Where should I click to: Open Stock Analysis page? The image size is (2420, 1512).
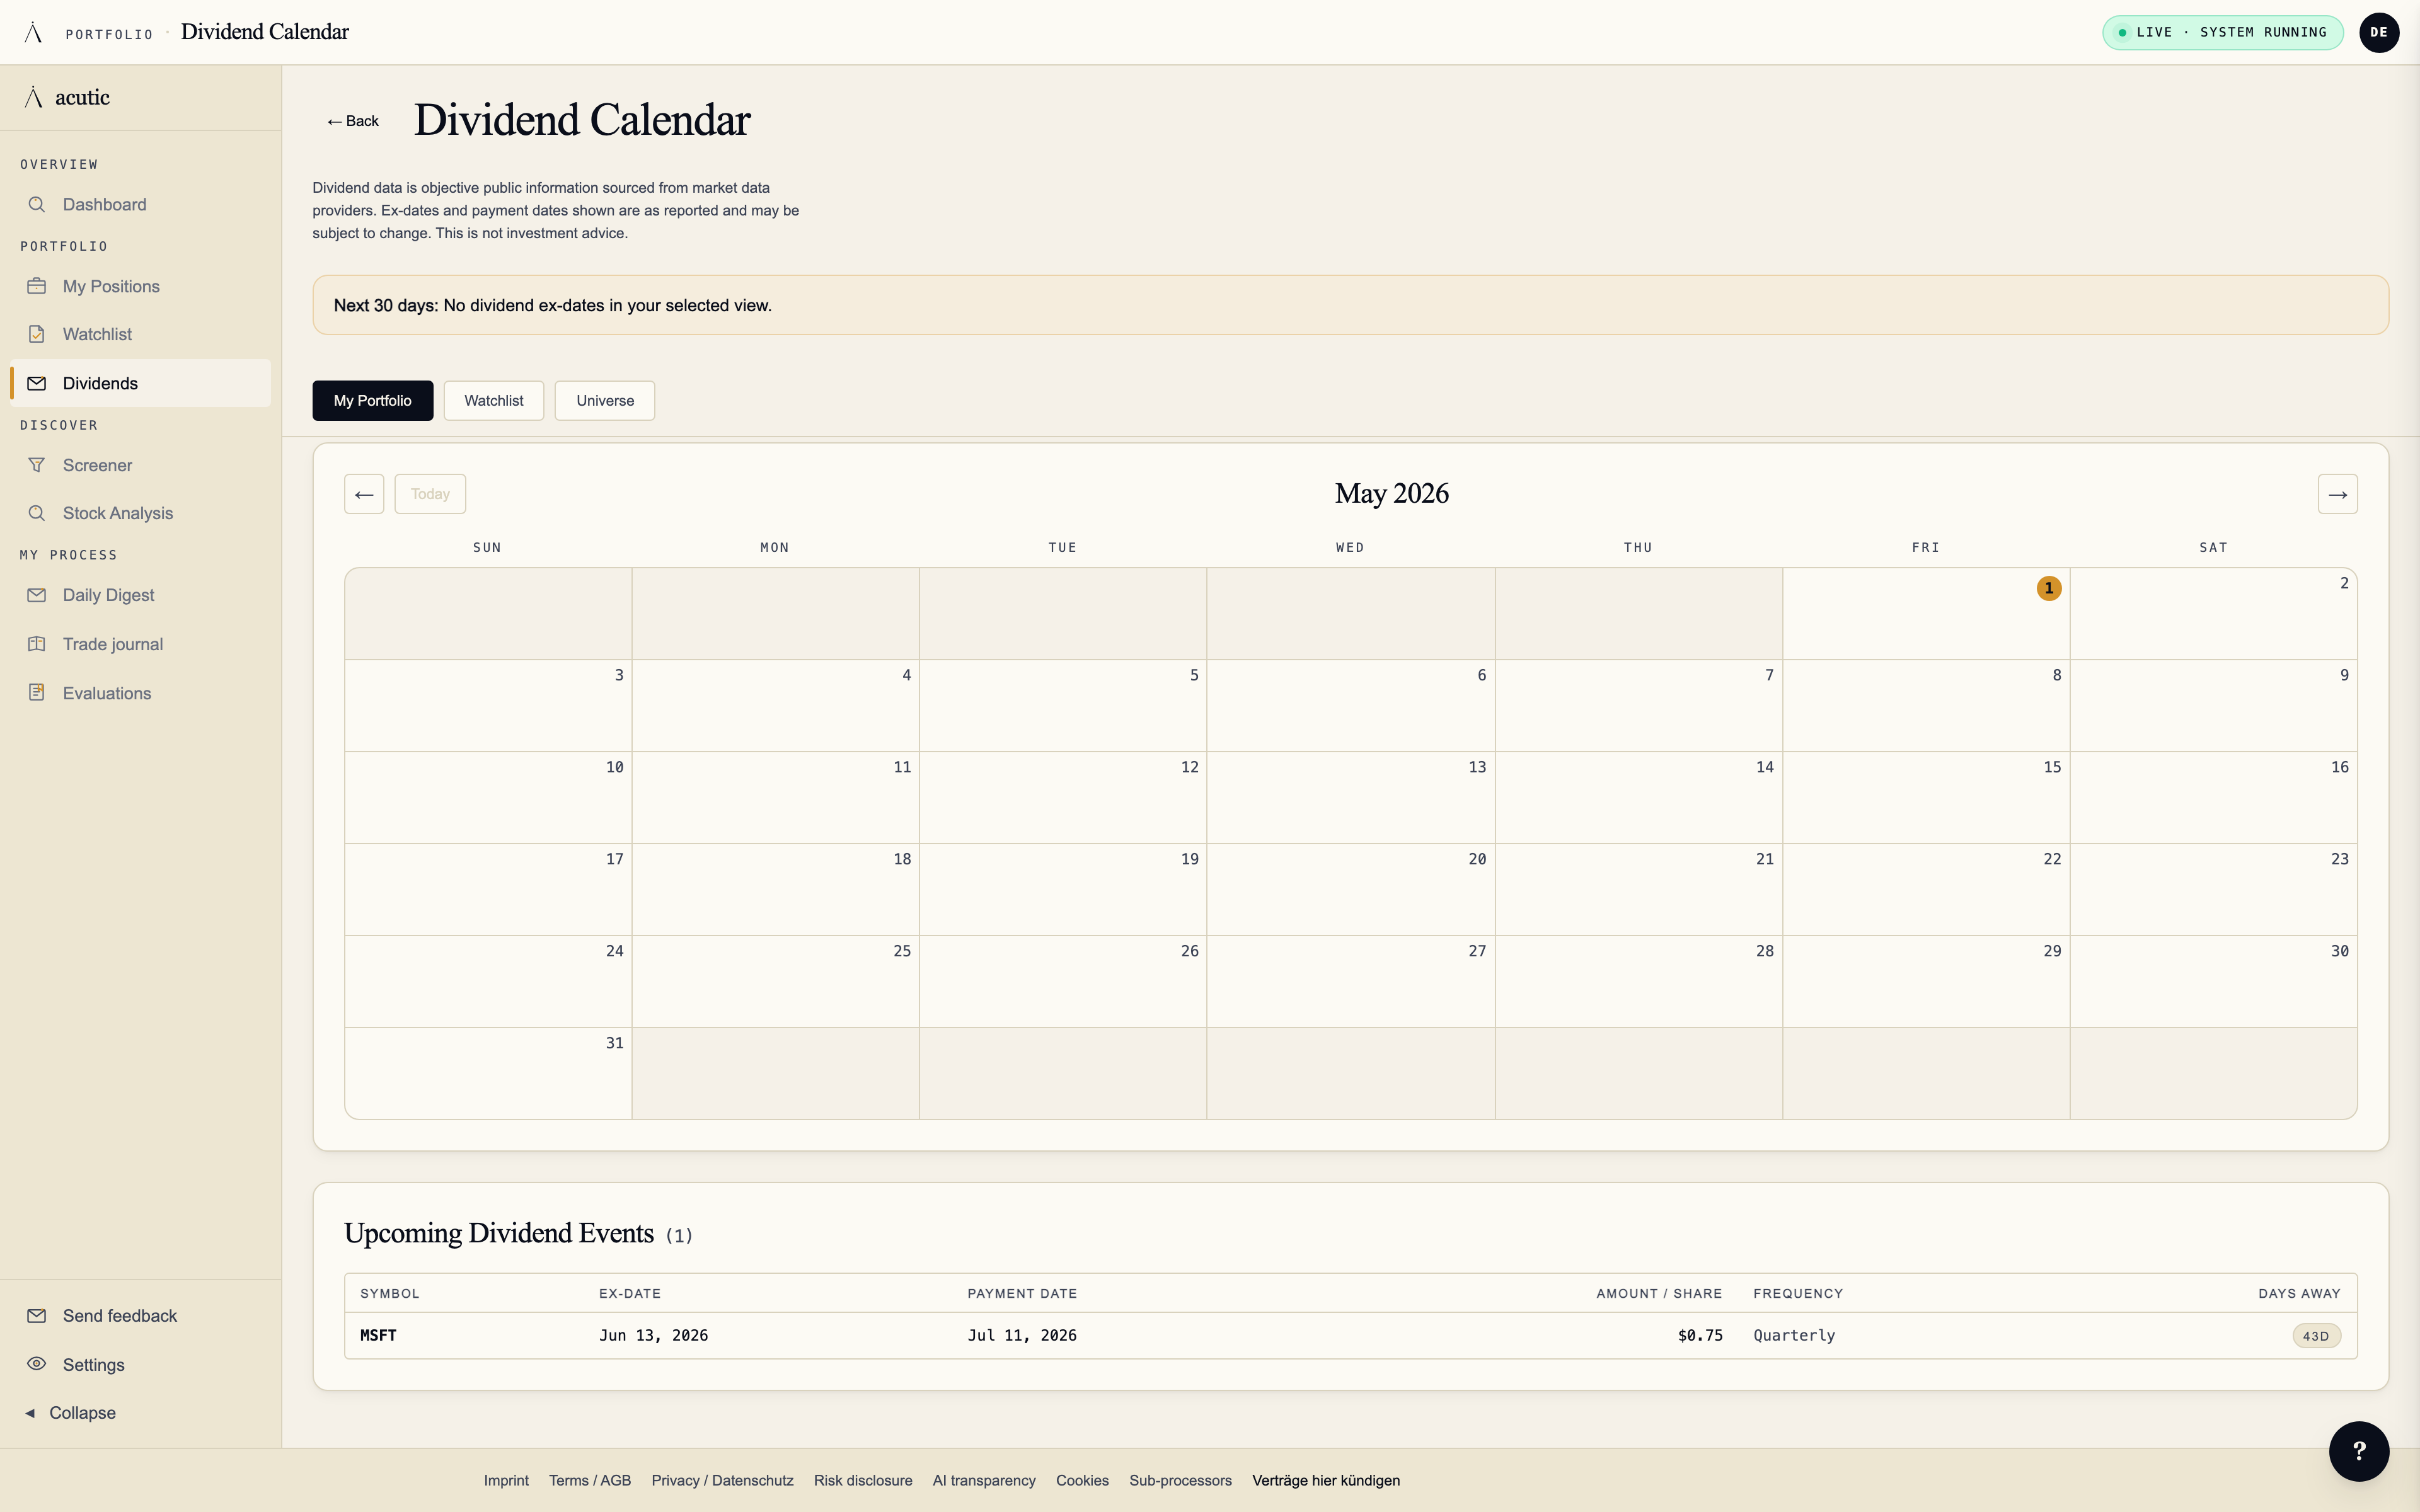coord(140,513)
